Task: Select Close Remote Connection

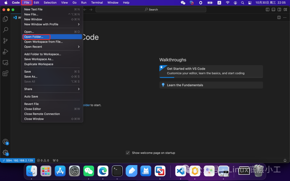Action: coord(52,114)
